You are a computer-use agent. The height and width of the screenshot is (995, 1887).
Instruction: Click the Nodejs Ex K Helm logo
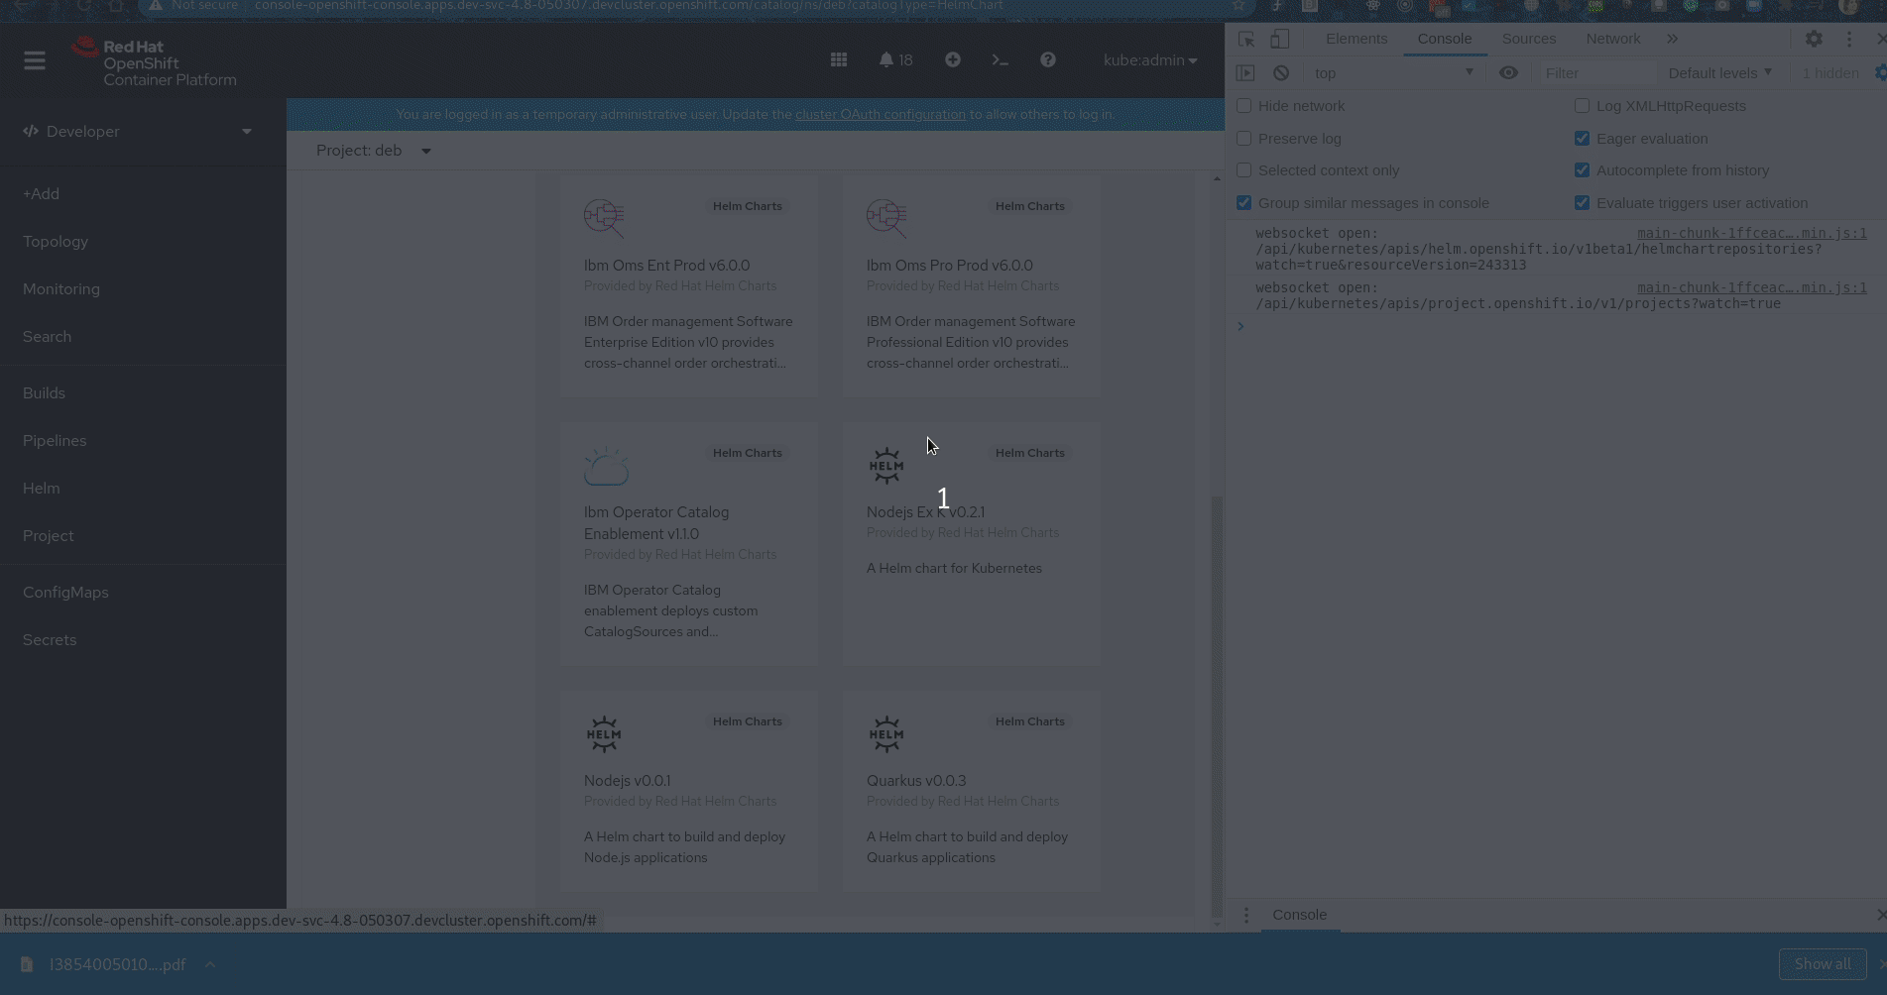pyautogui.click(x=886, y=466)
